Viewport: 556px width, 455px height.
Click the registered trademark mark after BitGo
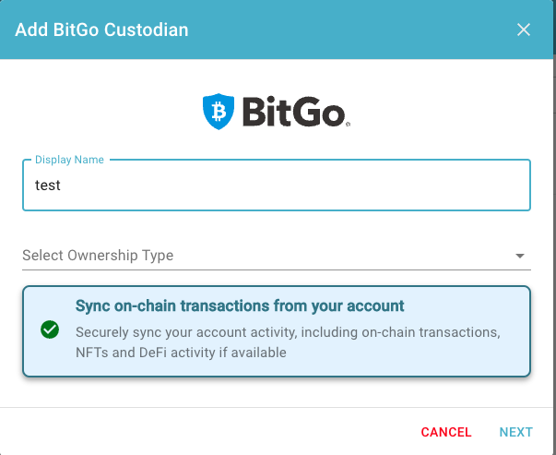pos(348,124)
